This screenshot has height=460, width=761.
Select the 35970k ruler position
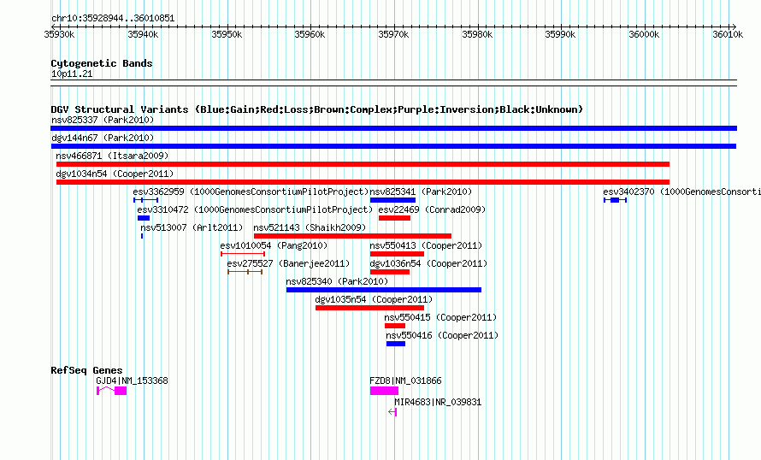pos(393,34)
